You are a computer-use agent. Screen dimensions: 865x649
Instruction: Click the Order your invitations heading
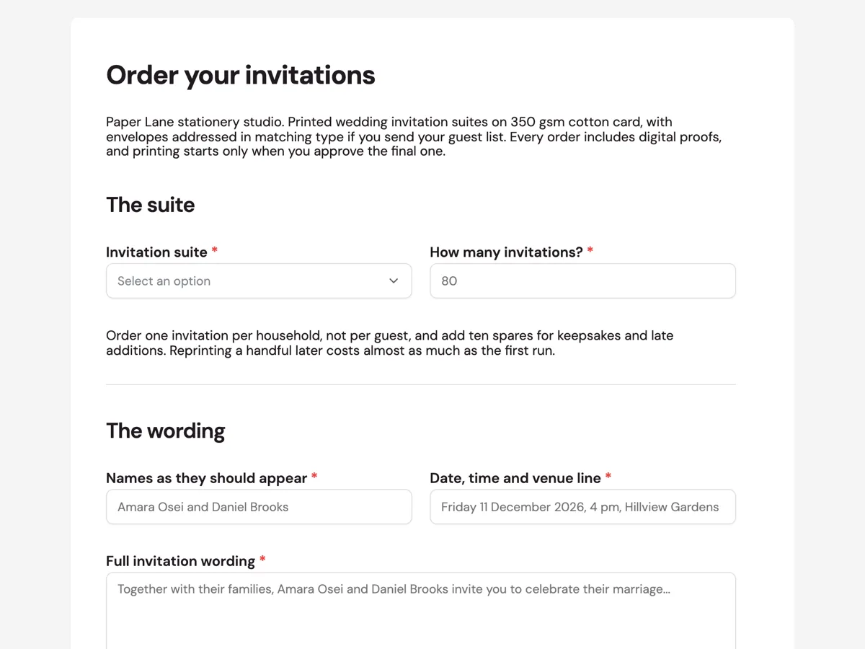click(x=241, y=75)
